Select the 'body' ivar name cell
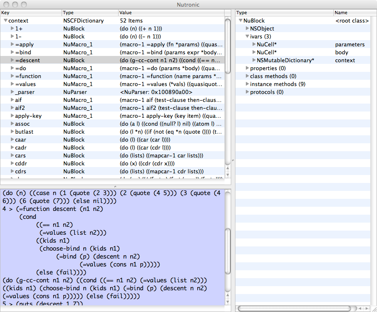 pos(342,52)
